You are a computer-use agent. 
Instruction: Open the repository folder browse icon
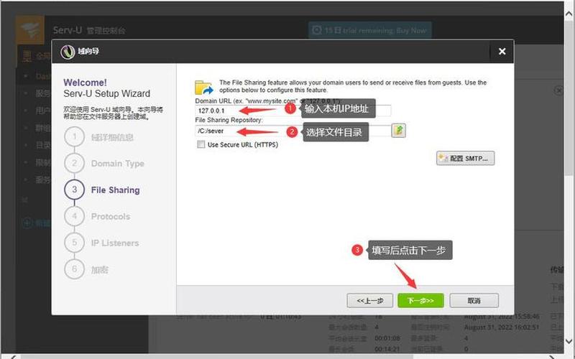399,131
